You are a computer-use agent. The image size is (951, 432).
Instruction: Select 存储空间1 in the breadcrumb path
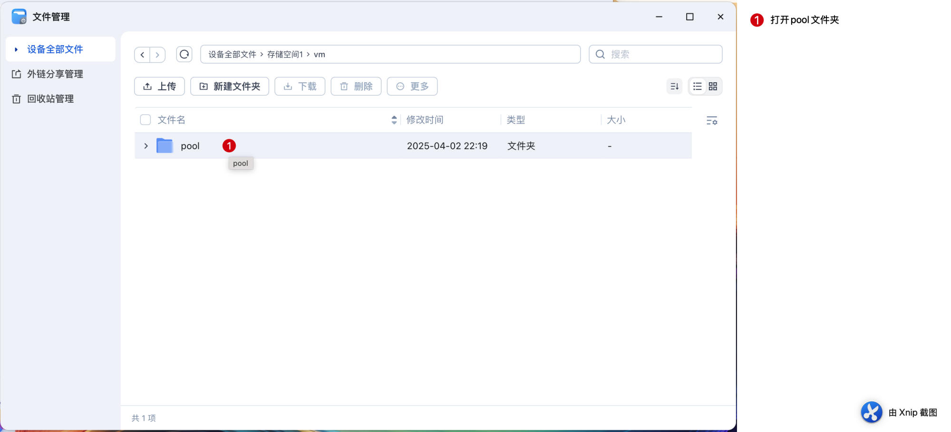(284, 55)
